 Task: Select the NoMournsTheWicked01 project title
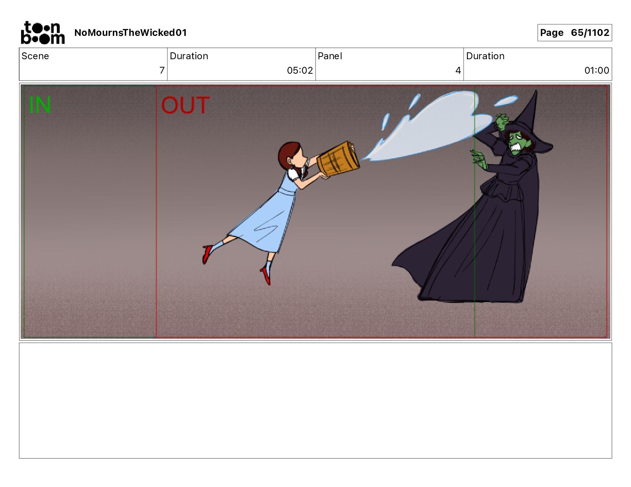pos(130,33)
